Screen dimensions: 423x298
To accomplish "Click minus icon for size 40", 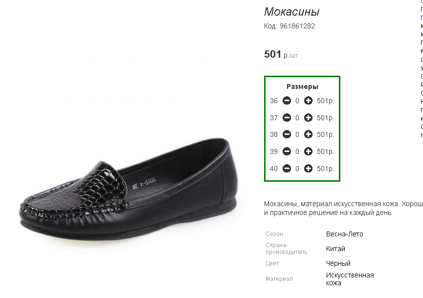I will point(287,169).
